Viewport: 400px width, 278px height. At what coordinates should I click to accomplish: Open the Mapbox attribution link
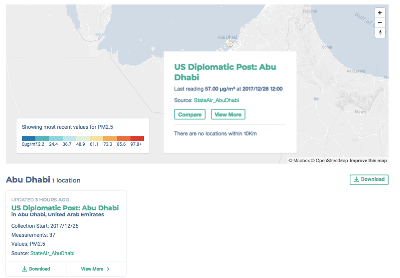click(299, 161)
